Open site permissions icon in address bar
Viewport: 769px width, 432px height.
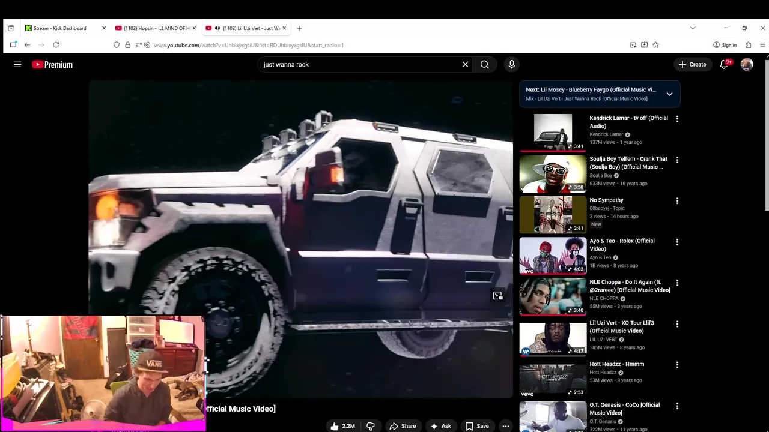(139, 45)
